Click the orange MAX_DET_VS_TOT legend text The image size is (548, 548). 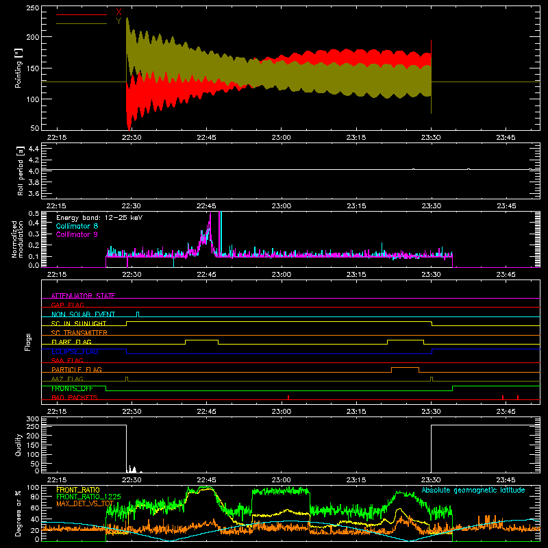[x=85, y=503]
